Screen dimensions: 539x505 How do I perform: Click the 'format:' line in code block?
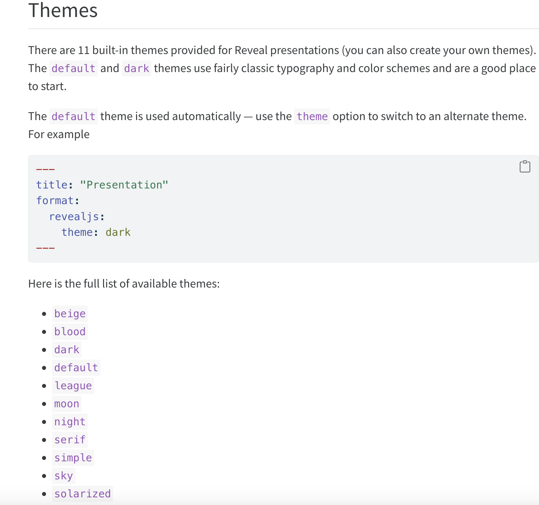(58, 200)
